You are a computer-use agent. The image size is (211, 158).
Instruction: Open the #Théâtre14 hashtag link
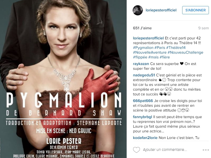176,48
